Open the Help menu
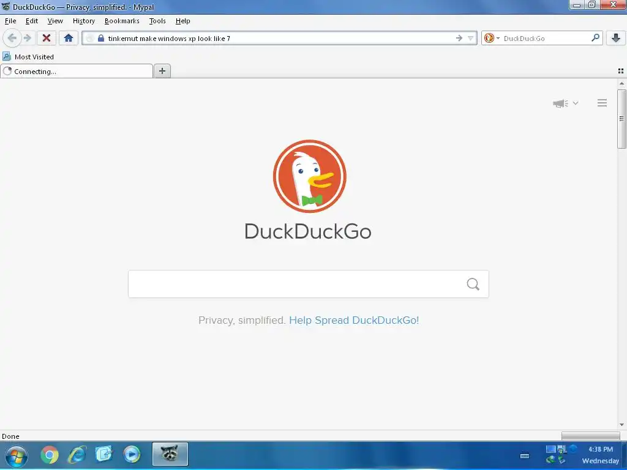 click(x=182, y=21)
